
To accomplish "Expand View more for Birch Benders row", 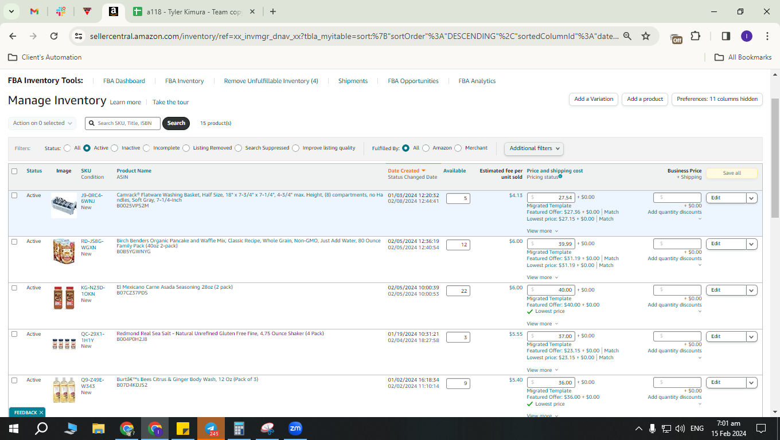I will (x=542, y=277).
